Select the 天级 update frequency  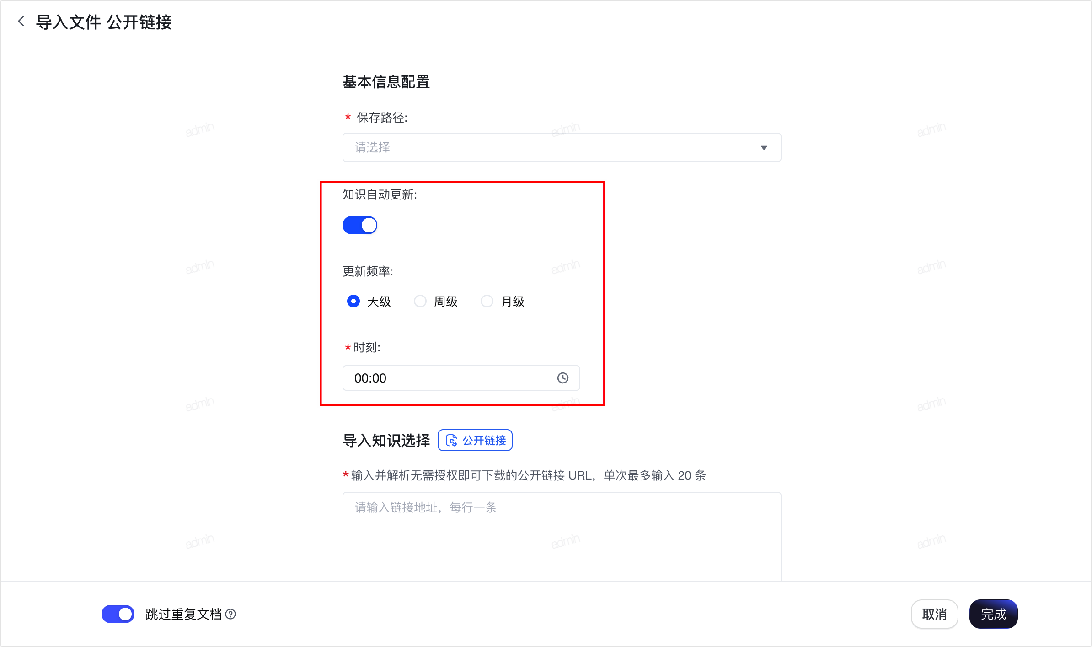[x=353, y=301]
